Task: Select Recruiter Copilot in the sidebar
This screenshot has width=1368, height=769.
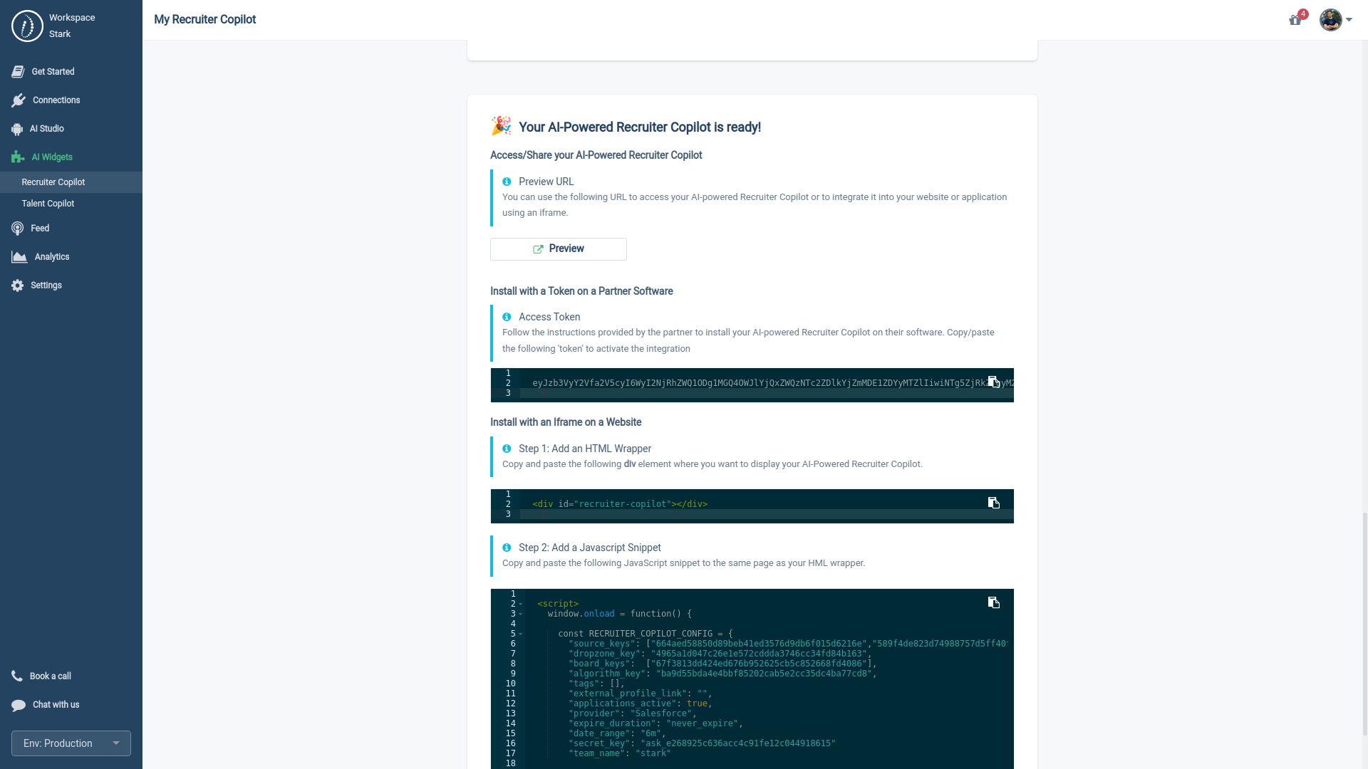Action: click(x=53, y=182)
